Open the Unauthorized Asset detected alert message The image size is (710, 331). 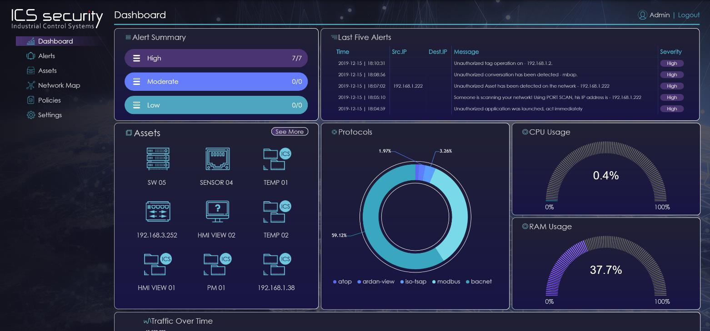point(531,86)
